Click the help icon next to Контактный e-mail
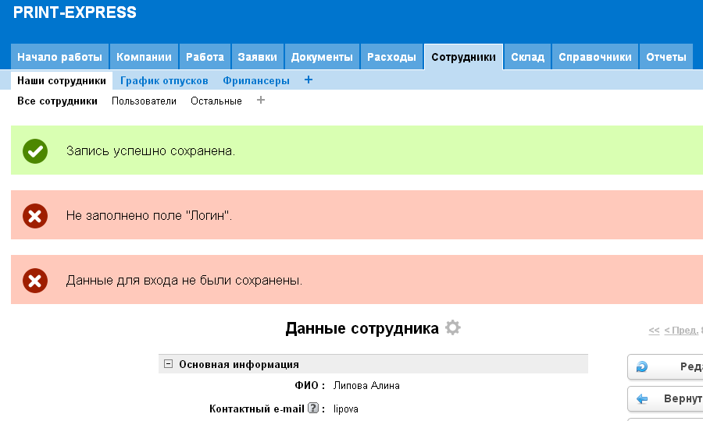Viewport: 703px width, 421px height. [313, 408]
